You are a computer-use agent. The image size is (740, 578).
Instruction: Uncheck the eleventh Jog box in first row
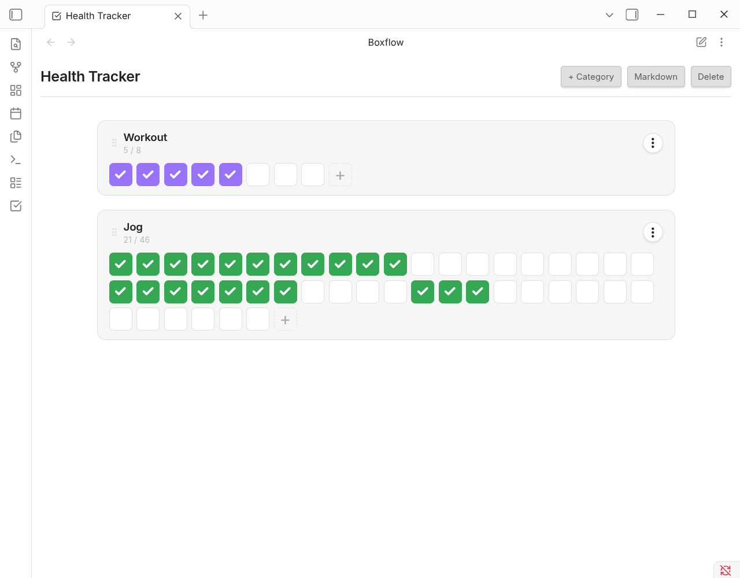click(395, 264)
